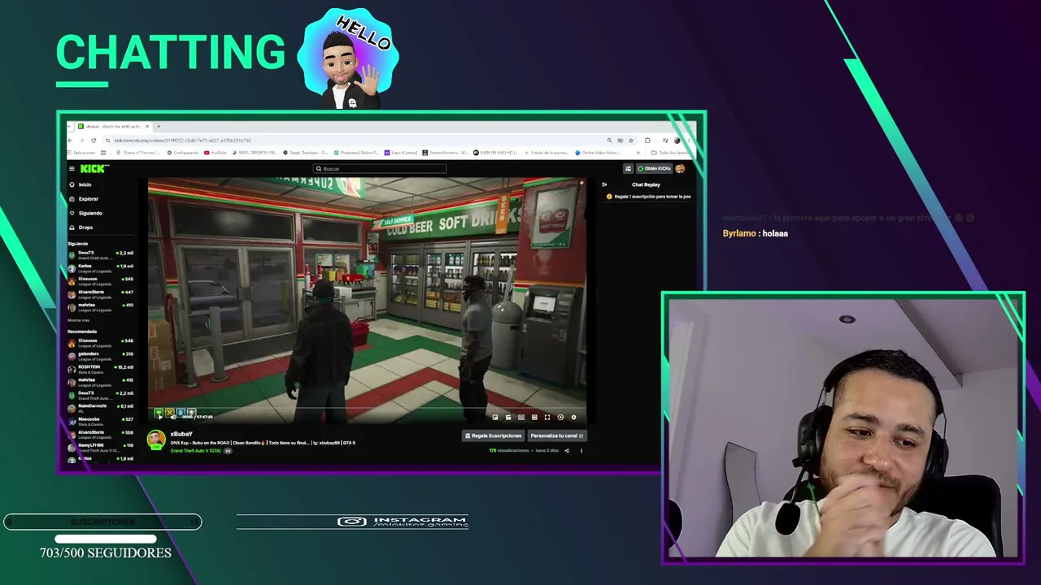Viewport: 1041px width, 585px height.
Task: Play the VOD with the play button
Action: click(159, 417)
